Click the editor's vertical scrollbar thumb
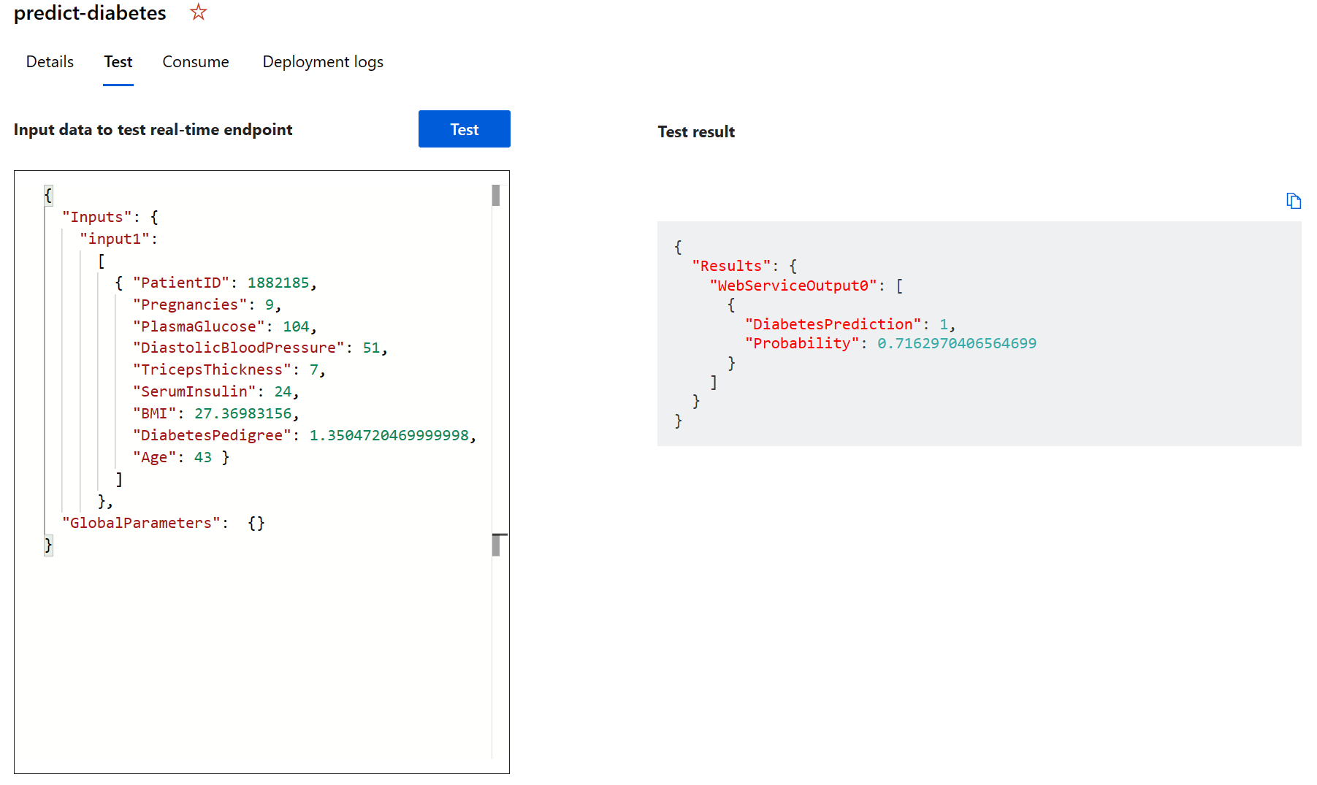Viewport: 1317px width, 785px height. [496, 196]
